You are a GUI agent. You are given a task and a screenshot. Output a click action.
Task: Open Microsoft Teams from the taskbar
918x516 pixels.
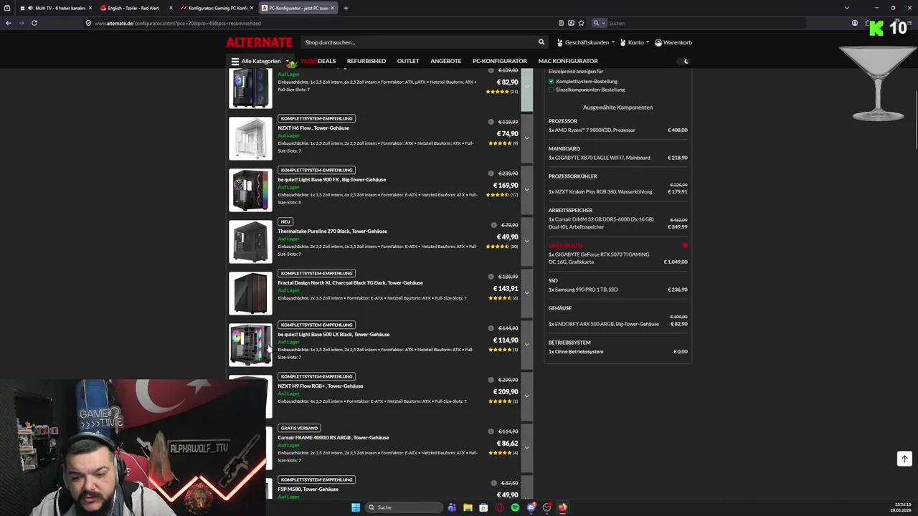click(x=452, y=507)
